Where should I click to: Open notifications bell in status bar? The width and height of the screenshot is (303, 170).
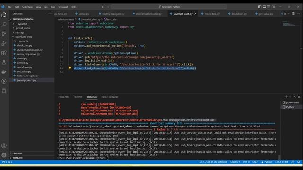click(299, 162)
